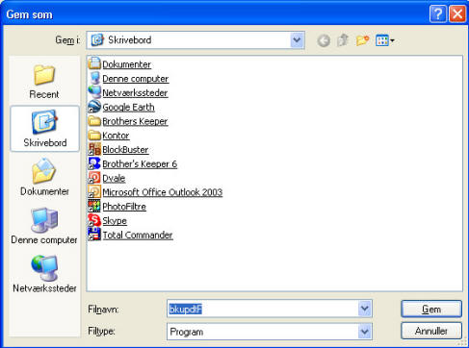Open Denne computer in the places bar

pyautogui.click(x=44, y=226)
